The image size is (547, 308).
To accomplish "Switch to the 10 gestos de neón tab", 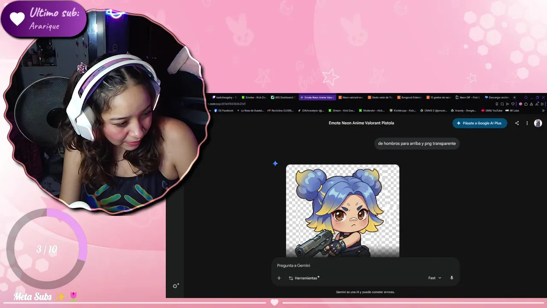I will [x=439, y=98].
